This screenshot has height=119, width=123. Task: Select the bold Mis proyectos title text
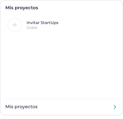click(x=22, y=8)
